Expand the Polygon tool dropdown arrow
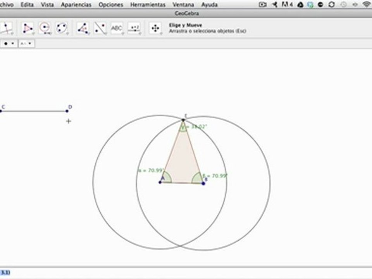This screenshot has height=279, width=372. [33, 34]
